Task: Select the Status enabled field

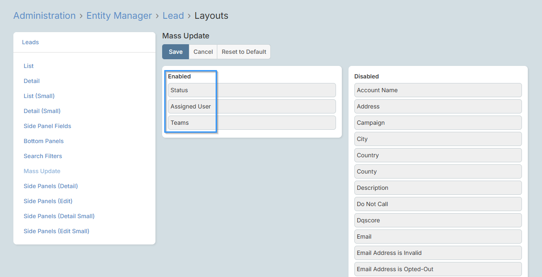Action: (252, 90)
